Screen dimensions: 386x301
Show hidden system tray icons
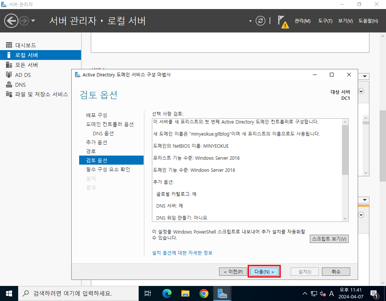point(305,293)
